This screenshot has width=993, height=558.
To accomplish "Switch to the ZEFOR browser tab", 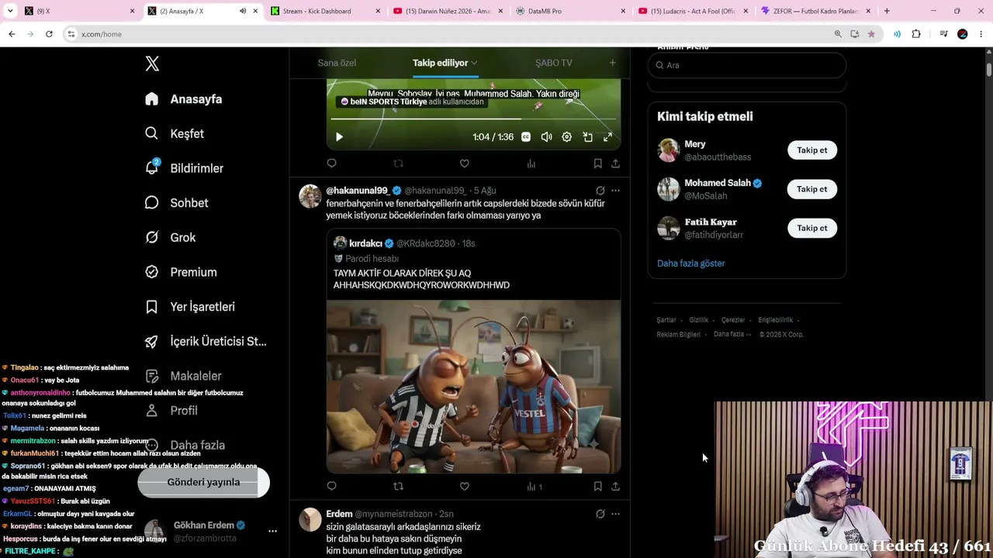I will (x=815, y=12).
